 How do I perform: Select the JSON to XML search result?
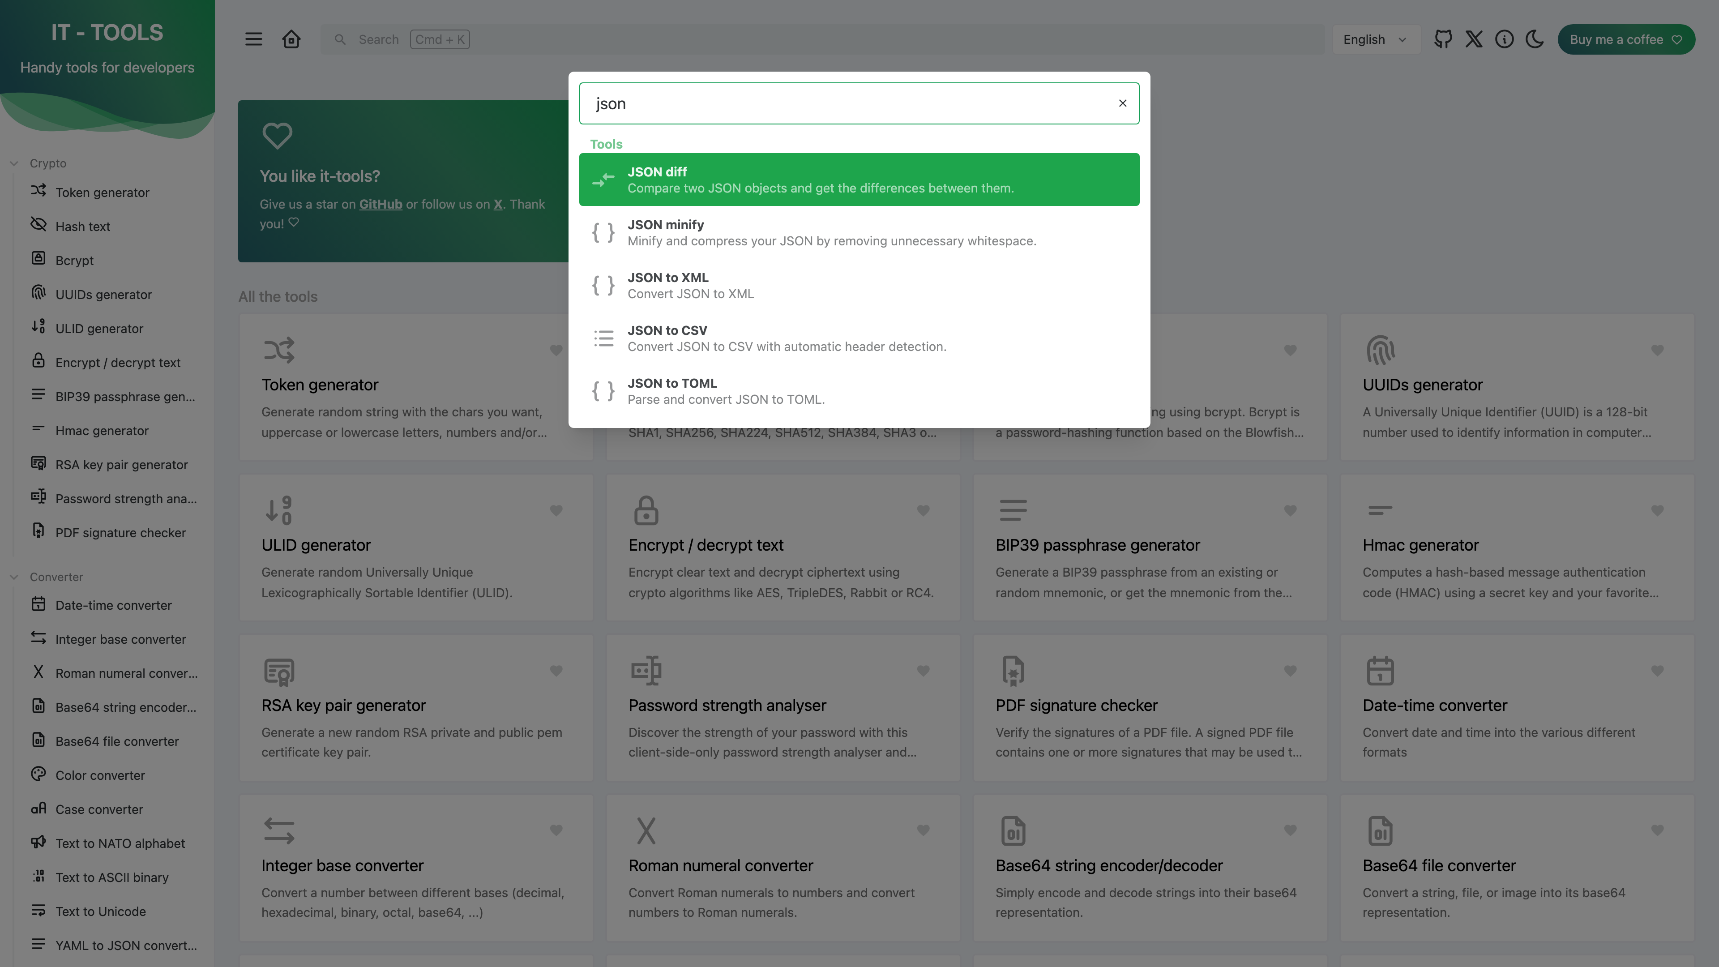[859, 285]
